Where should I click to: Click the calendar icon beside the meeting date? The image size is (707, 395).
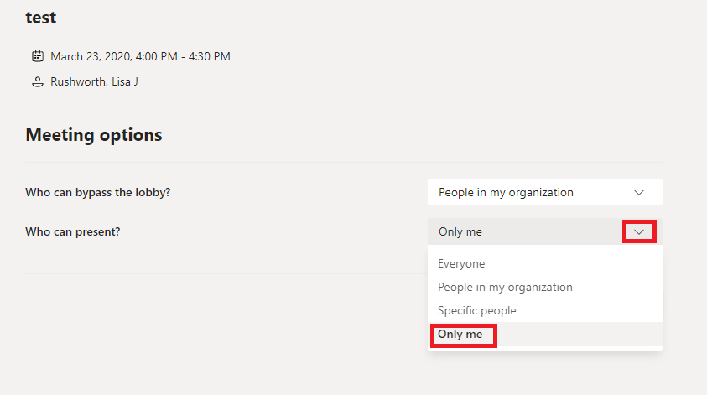(38, 56)
